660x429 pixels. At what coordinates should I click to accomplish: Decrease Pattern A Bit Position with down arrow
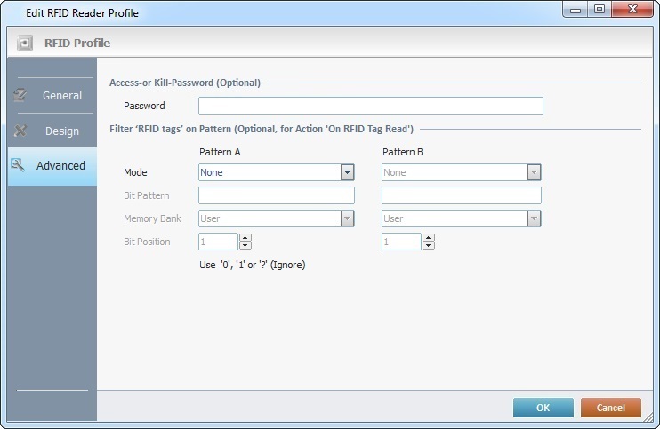pyautogui.click(x=245, y=246)
